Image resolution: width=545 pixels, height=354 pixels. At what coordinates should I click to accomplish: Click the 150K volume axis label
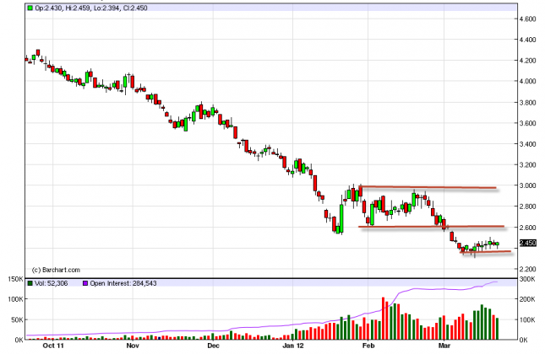16,280
